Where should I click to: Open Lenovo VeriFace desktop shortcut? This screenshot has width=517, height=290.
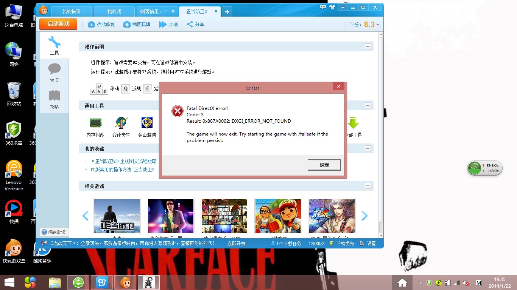point(14,175)
